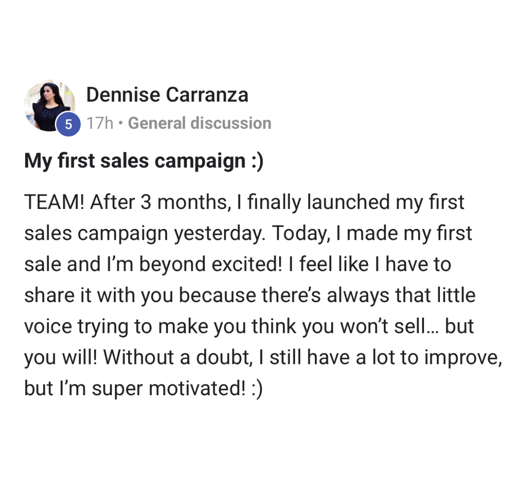Image resolution: width=530 pixels, height=477 pixels.
Task: Click the smiley emoticon ending the post title
Action: tap(257, 161)
